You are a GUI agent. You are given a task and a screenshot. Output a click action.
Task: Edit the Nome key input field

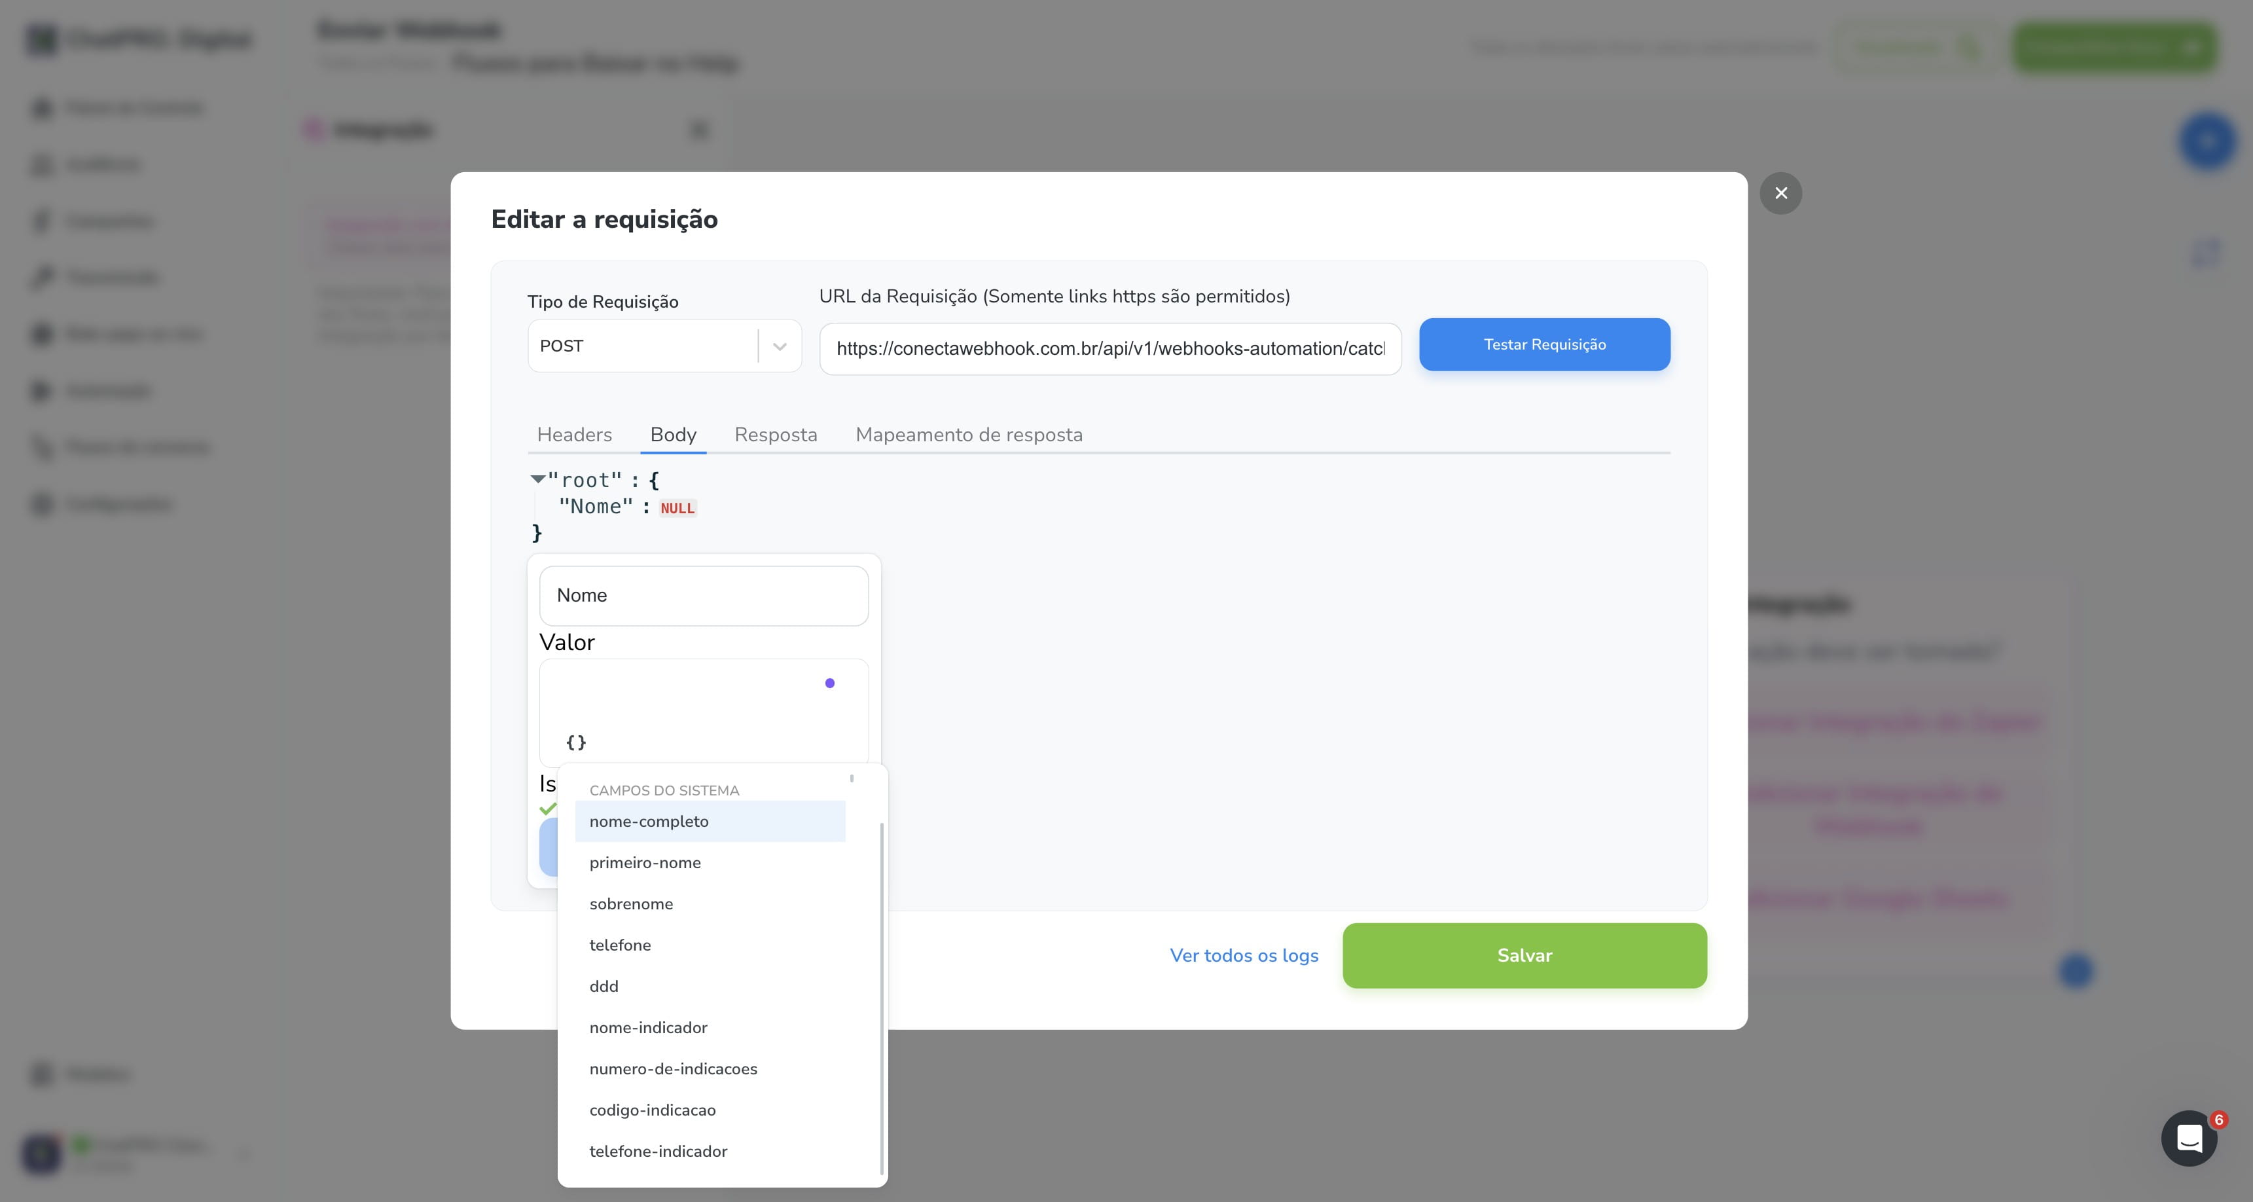704,596
